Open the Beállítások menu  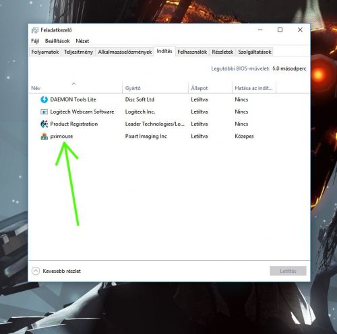tap(57, 41)
